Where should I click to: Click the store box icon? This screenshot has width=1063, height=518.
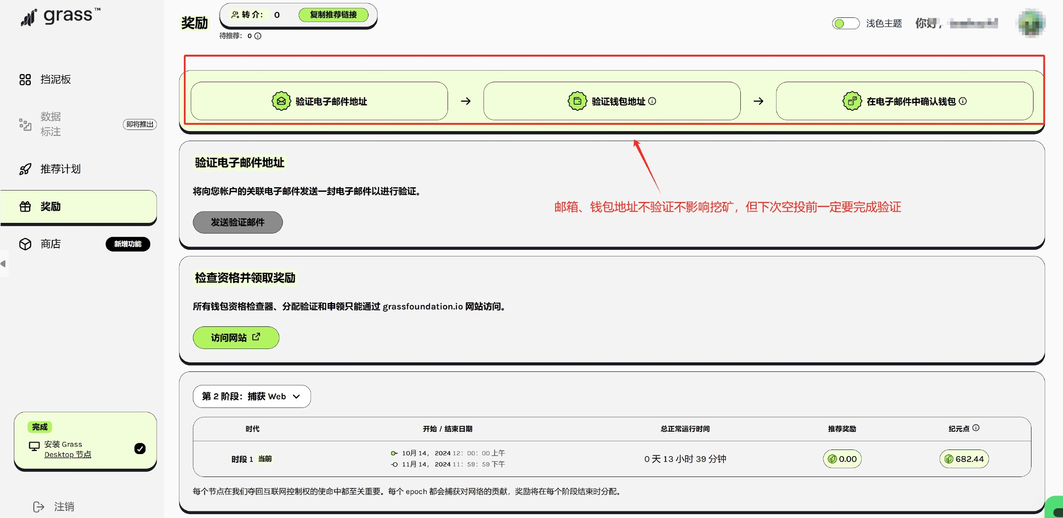click(25, 244)
